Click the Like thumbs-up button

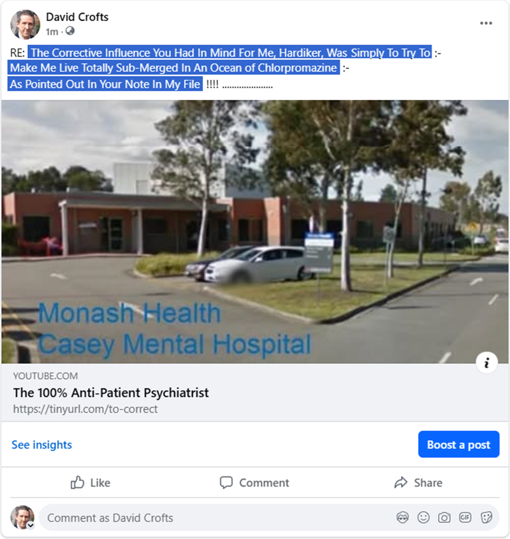click(91, 483)
